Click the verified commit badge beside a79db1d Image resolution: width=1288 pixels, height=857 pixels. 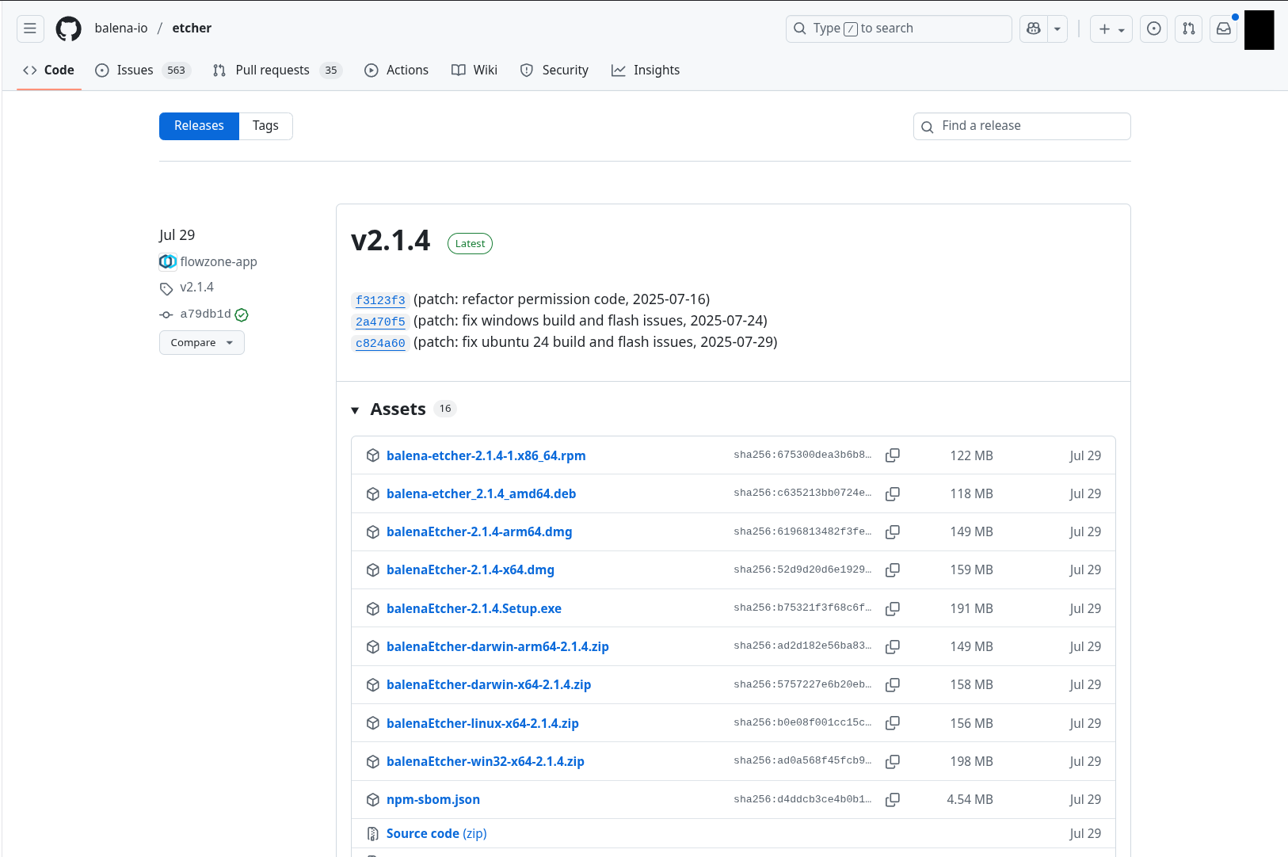[242, 315]
